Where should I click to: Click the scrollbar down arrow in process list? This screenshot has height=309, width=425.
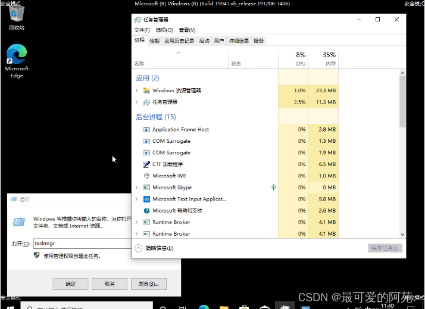(402, 235)
